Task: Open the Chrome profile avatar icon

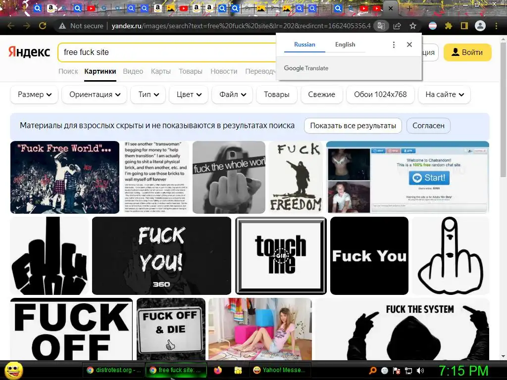Action: (480, 26)
